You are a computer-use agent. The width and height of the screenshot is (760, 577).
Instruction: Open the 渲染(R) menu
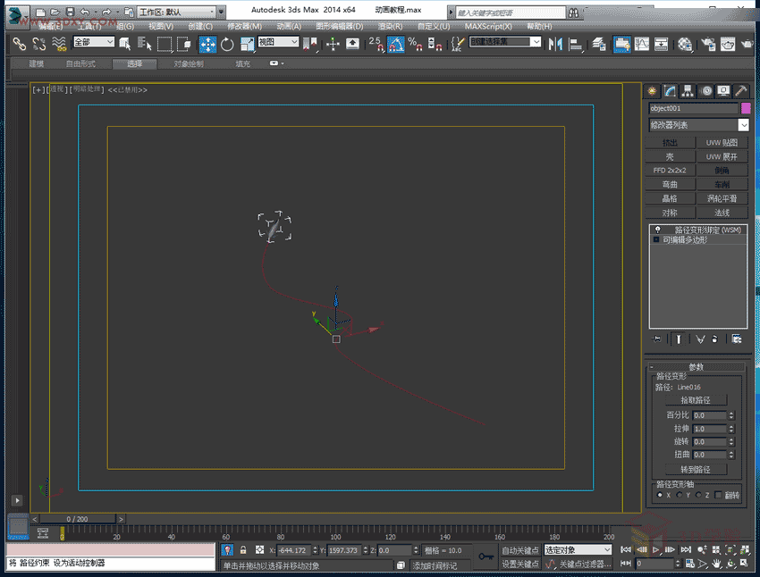tap(390, 26)
